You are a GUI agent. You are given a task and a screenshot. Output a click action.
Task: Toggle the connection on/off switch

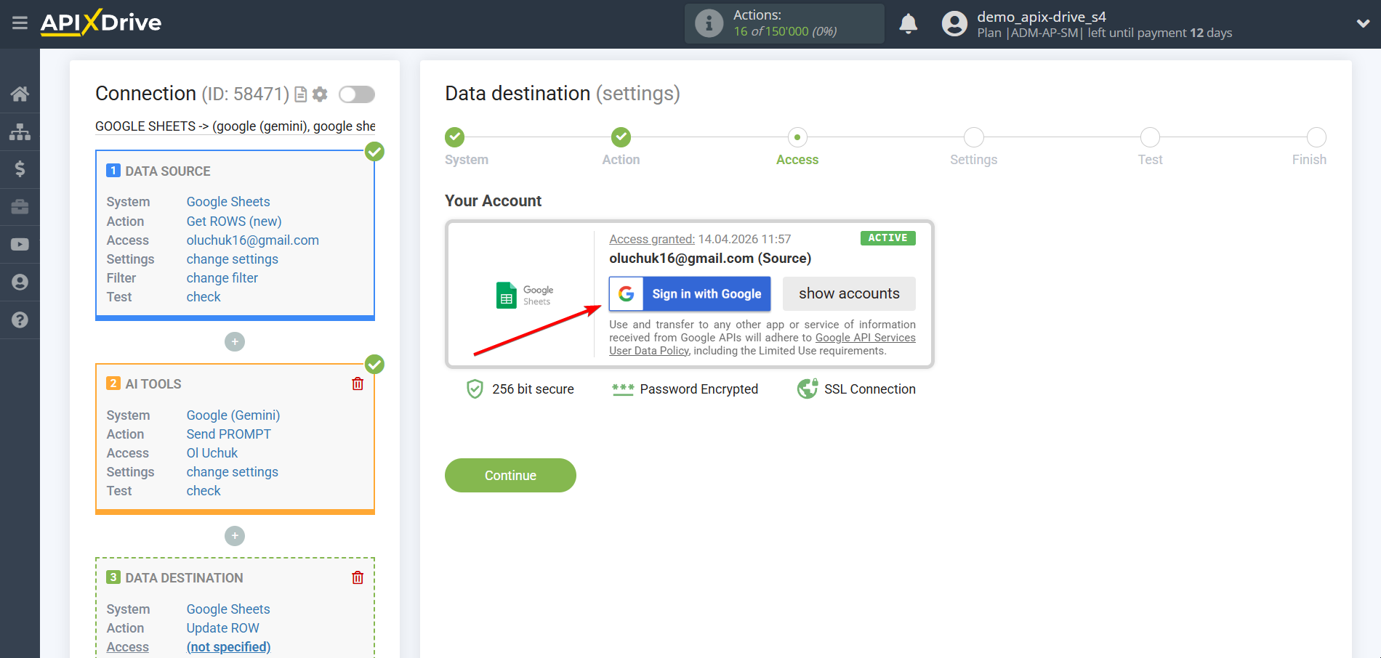tap(356, 94)
